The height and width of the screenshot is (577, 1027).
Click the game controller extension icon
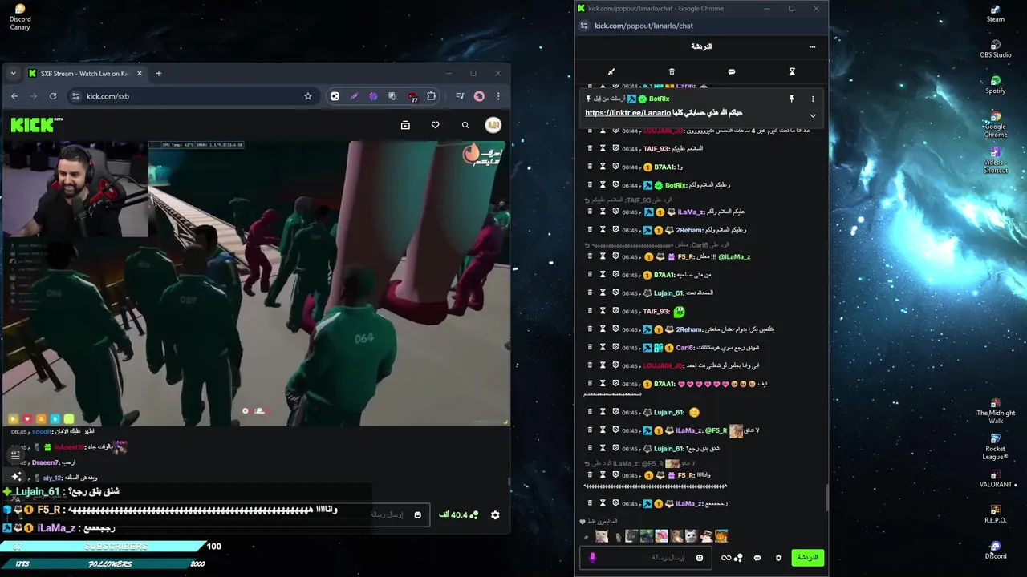(335, 96)
